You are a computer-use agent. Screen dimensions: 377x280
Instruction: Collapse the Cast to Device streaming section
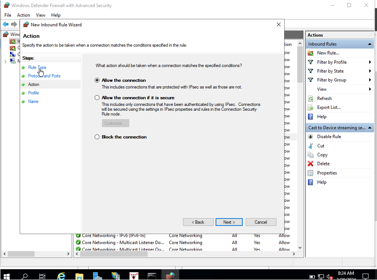tap(369, 128)
